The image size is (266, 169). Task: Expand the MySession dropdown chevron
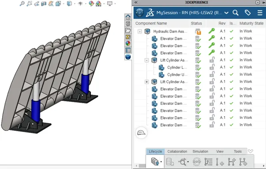pos(226,13)
